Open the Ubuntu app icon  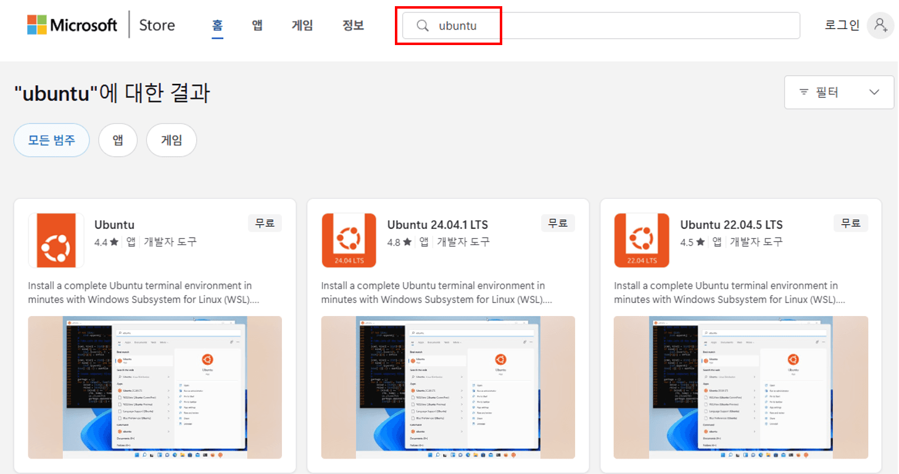56,241
